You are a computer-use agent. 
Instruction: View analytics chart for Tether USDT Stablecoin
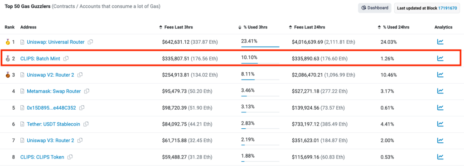(440, 124)
